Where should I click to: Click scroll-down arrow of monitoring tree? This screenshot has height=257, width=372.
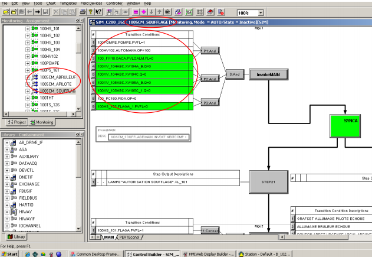(x=78, y=109)
